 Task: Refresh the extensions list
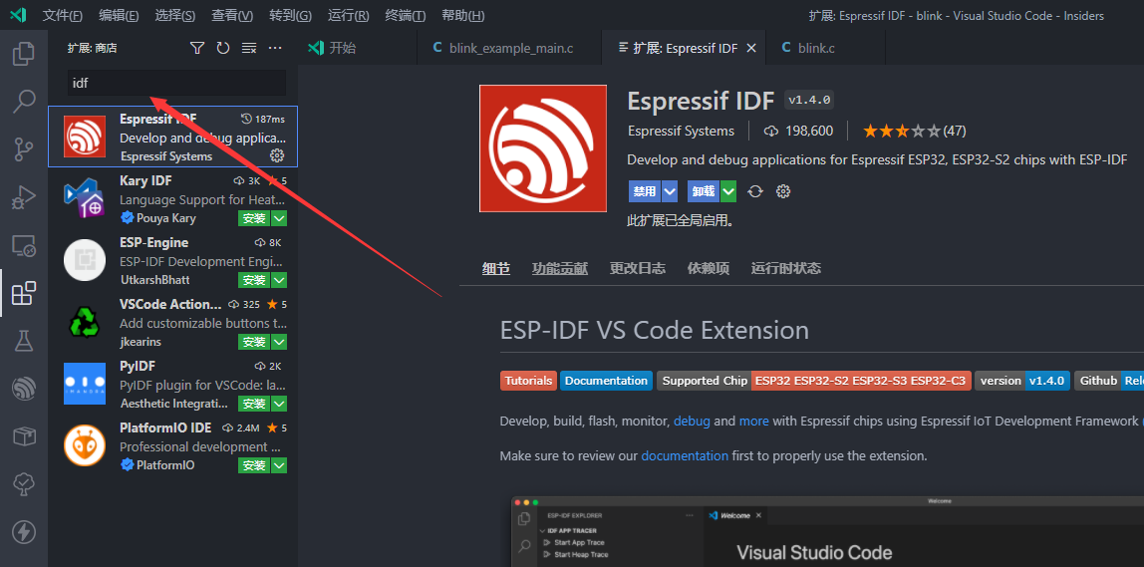point(223,48)
